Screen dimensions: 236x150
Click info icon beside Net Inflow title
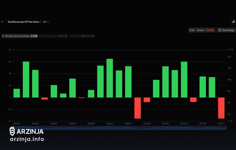(41, 22)
